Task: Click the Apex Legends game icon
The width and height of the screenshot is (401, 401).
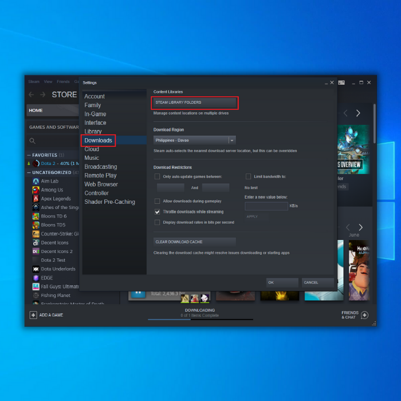Action: pyautogui.click(x=36, y=199)
